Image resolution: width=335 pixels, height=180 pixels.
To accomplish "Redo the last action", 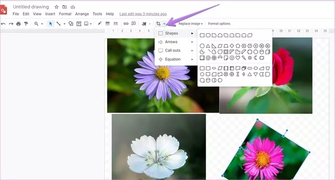I will [11, 24].
